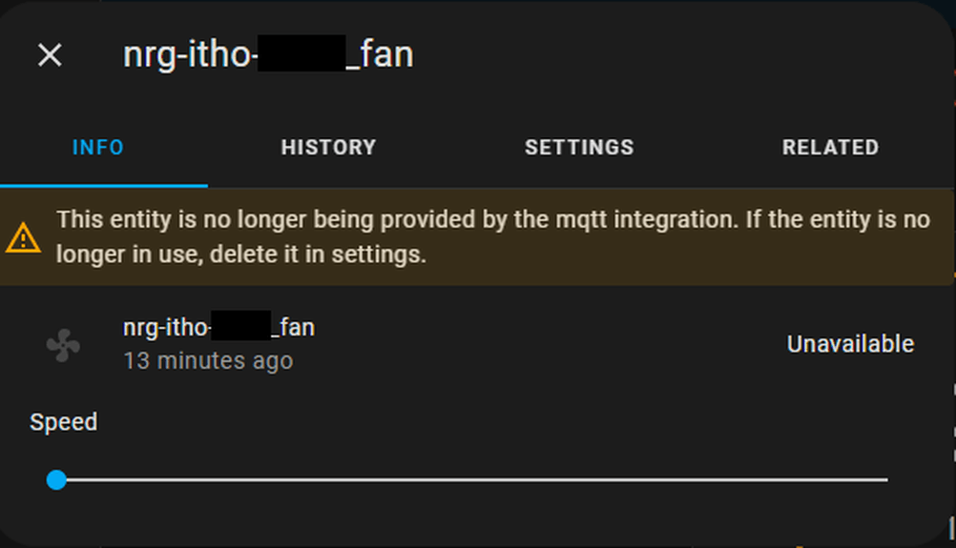956x548 pixels.
Task: Click the Unavailable state text
Action: [850, 344]
